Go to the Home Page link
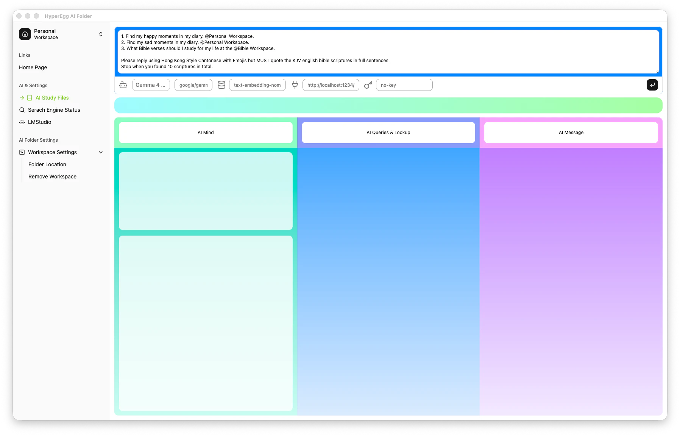Image resolution: width=680 pixels, height=436 pixels. pyautogui.click(x=33, y=67)
